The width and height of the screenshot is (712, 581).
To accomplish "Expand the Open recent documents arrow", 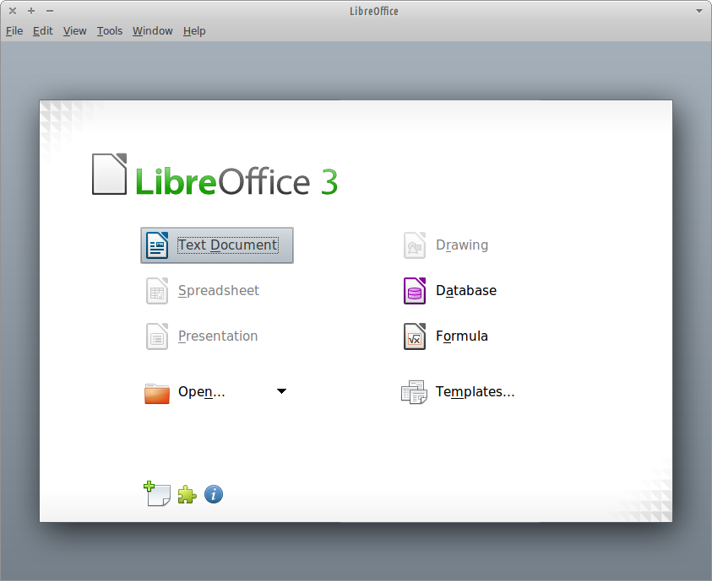I will click(x=281, y=391).
